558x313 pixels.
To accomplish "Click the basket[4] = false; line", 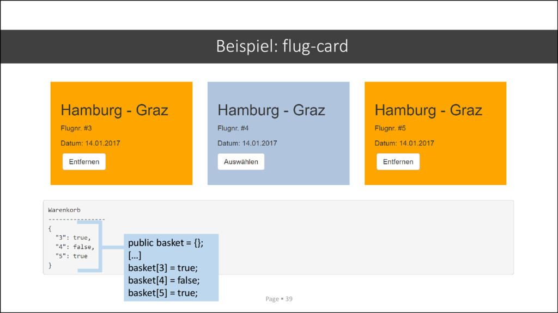I will [x=164, y=280].
